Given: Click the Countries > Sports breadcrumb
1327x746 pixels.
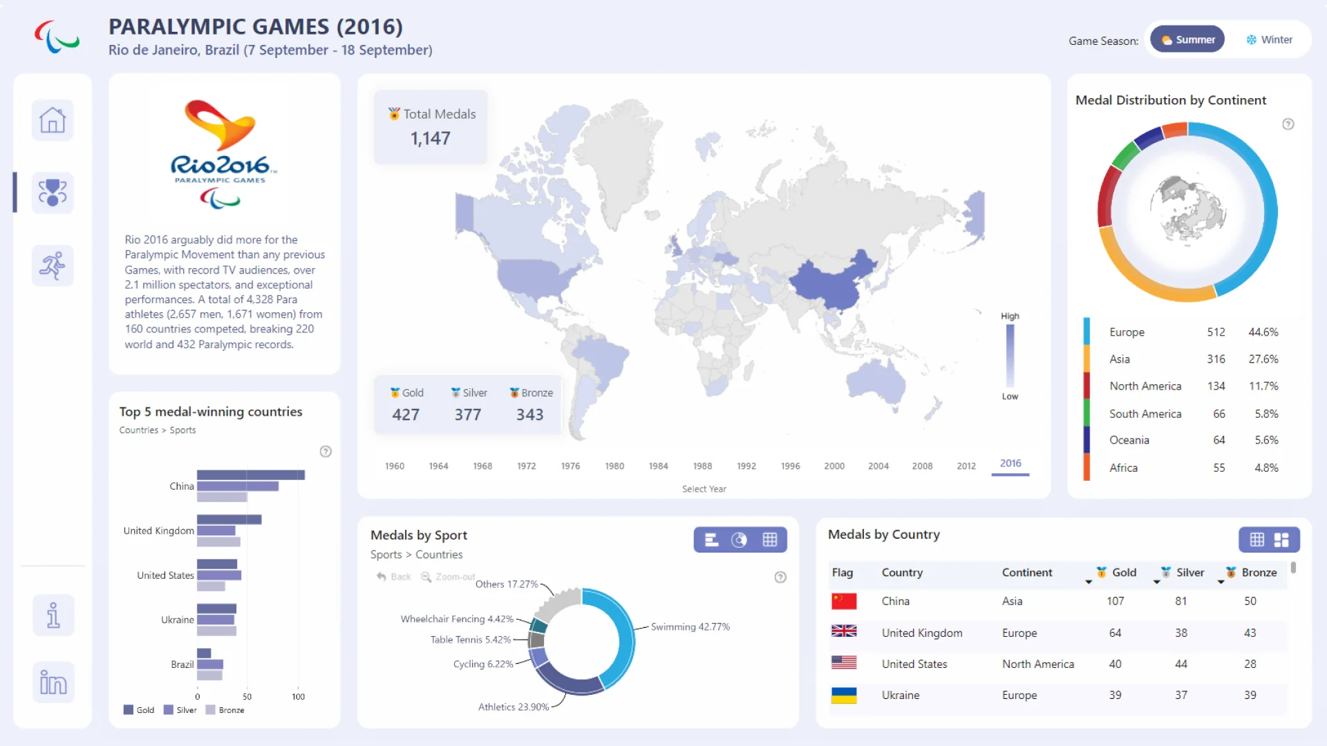Looking at the screenshot, I should point(158,430).
